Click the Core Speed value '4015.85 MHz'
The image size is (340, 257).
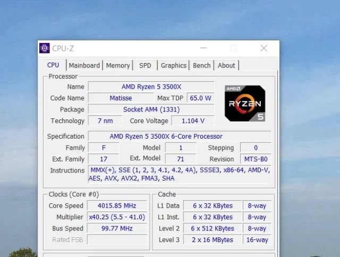(117, 205)
